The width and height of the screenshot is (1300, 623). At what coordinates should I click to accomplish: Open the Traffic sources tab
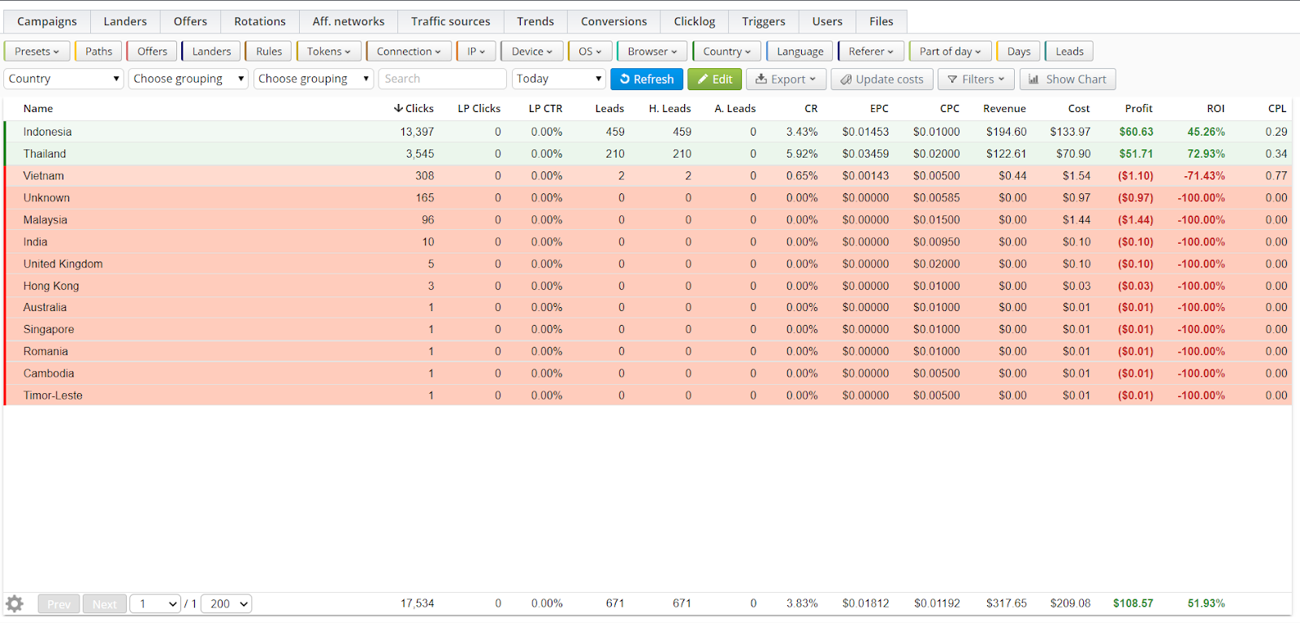pos(451,21)
